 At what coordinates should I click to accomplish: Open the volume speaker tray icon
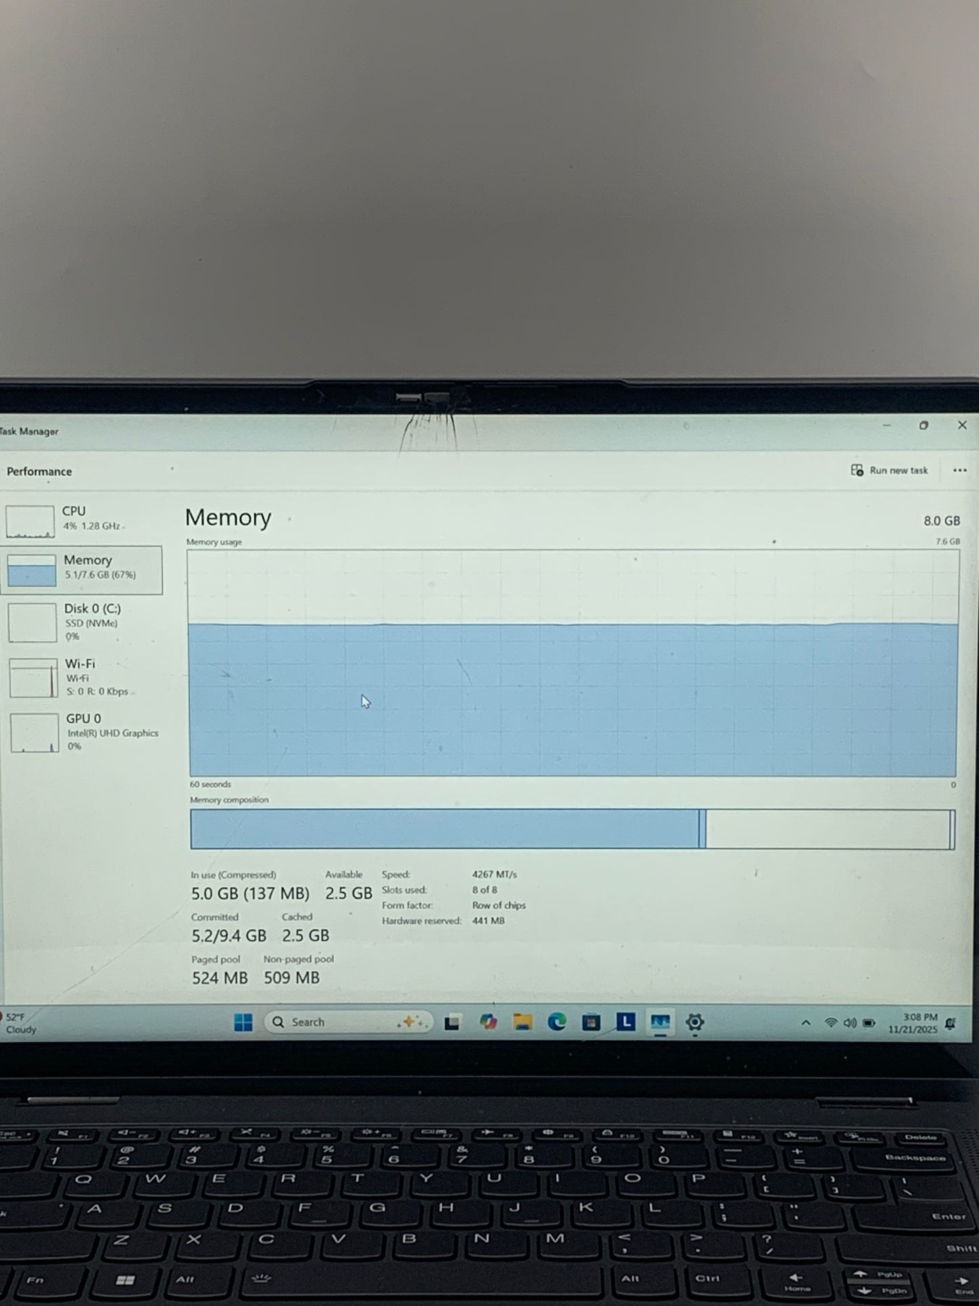(x=850, y=1023)
